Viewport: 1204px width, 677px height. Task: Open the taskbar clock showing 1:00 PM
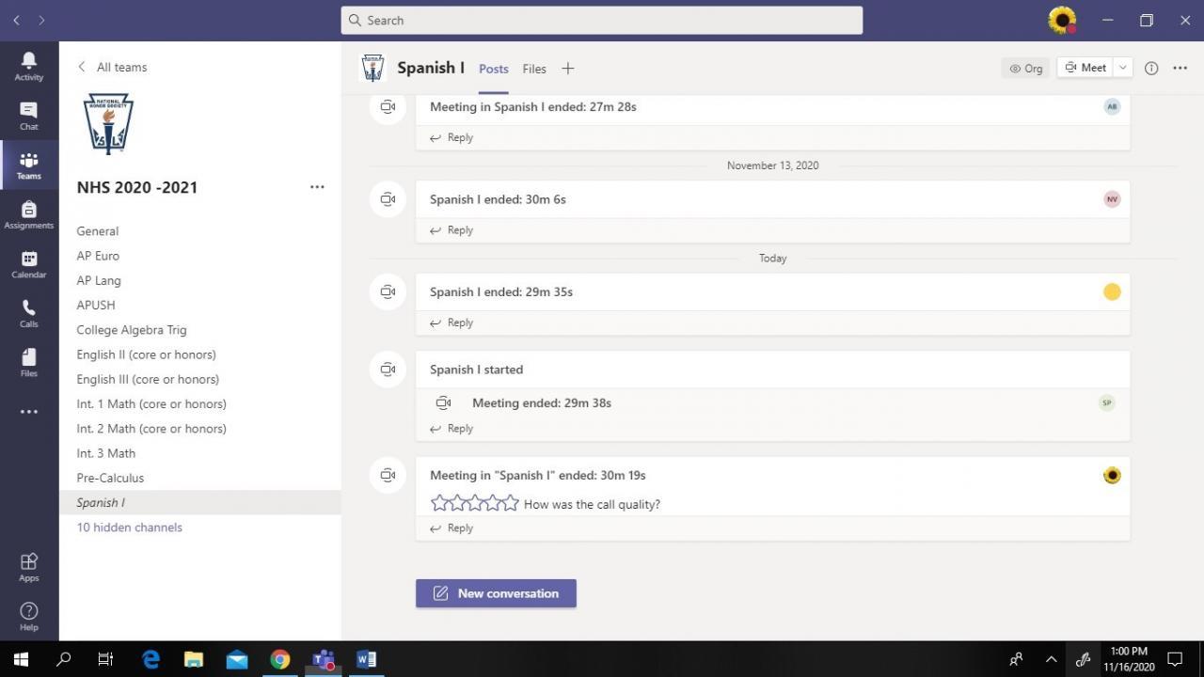tap(1129, 659)
